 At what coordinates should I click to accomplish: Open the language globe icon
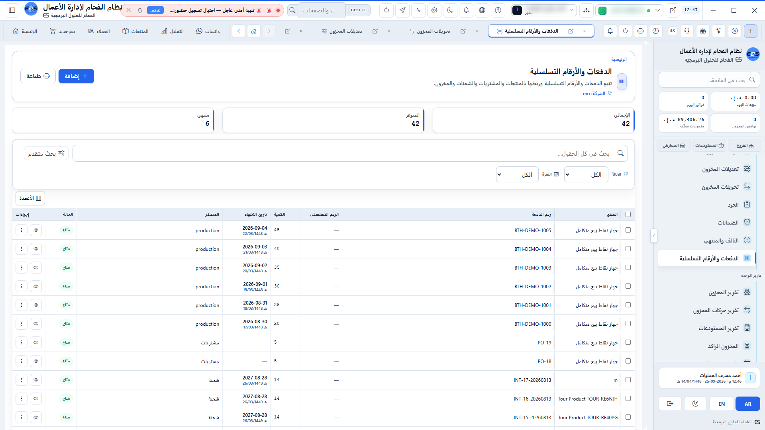coord(482,10)
